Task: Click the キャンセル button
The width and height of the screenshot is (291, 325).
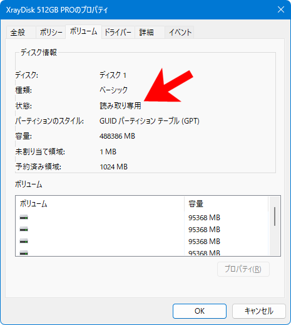Action: tap(258, 311)
